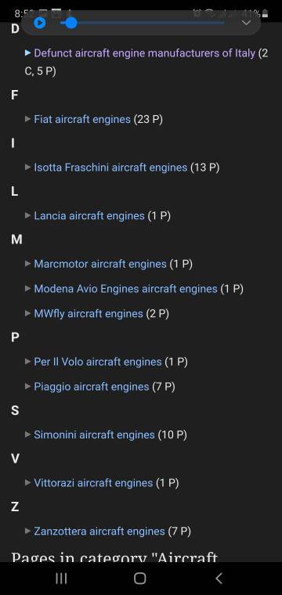Open the Modena Avio Engines category link

pyautogui.click(x=125, y=289)
